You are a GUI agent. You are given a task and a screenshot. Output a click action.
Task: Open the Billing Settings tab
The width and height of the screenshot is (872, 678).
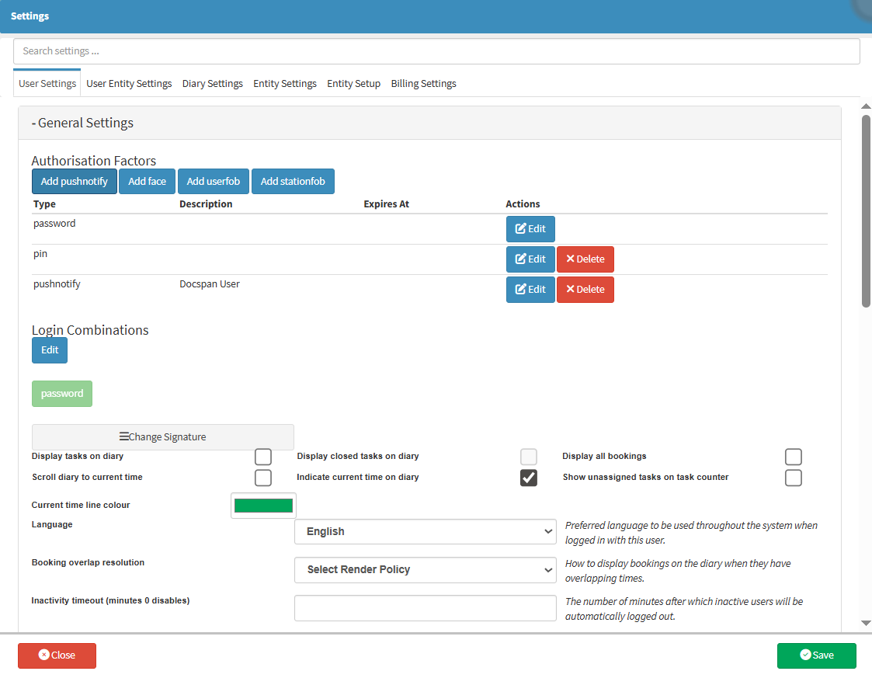(x=423, y=84)
